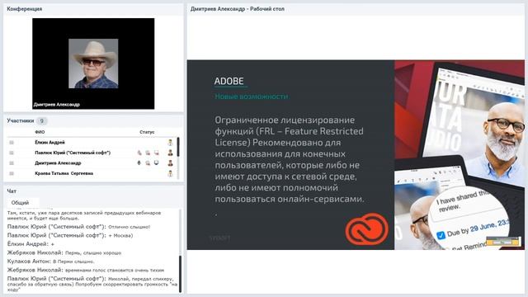Click role avatar icon for Дмитриев Александр
The width and height of the screenshot is (528, 297).
tap(171, 163)
